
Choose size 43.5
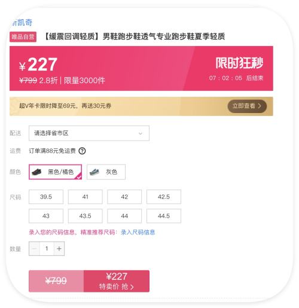point(85,216)
